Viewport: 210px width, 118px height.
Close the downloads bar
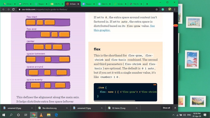175,108
